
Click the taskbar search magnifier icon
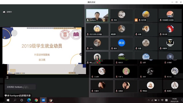point(15,100)
